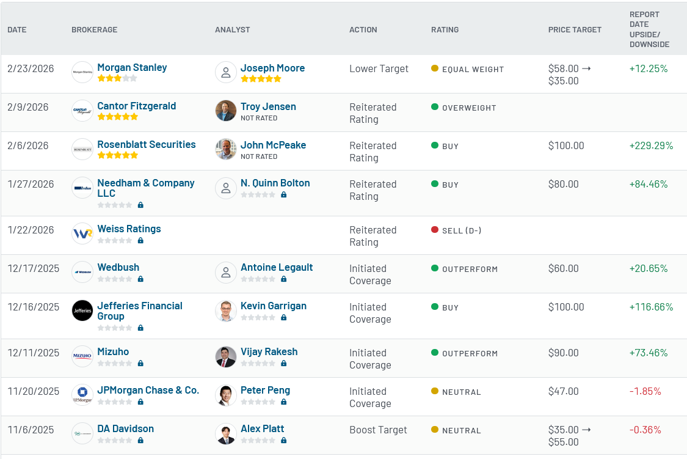Image resolution: width=687 pixels, height=459 pixels.
Task: View analyst Peter Peng's page
Action: click(x=265, y=390)
